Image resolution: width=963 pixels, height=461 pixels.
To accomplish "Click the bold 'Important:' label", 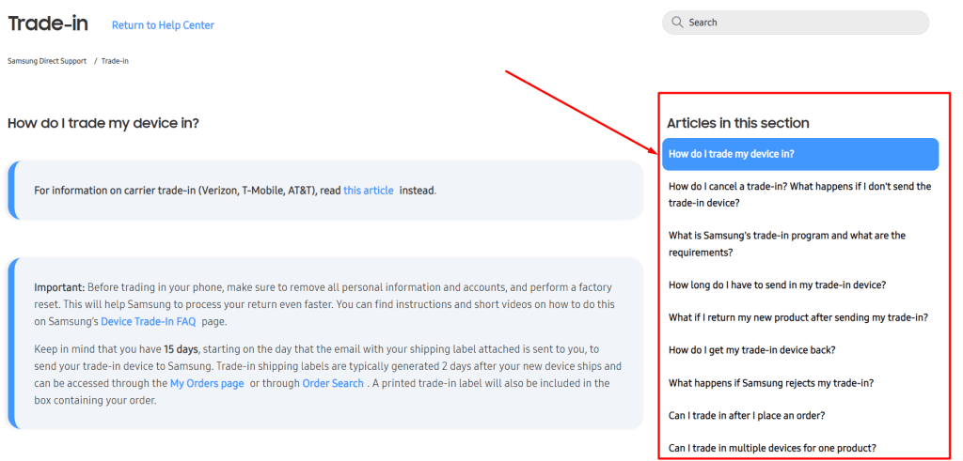I will pyautogui.click(x=59, y=287).
